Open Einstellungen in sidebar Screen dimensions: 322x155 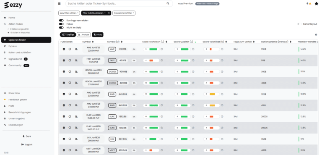pyautogui.click(x=16, y=125)
